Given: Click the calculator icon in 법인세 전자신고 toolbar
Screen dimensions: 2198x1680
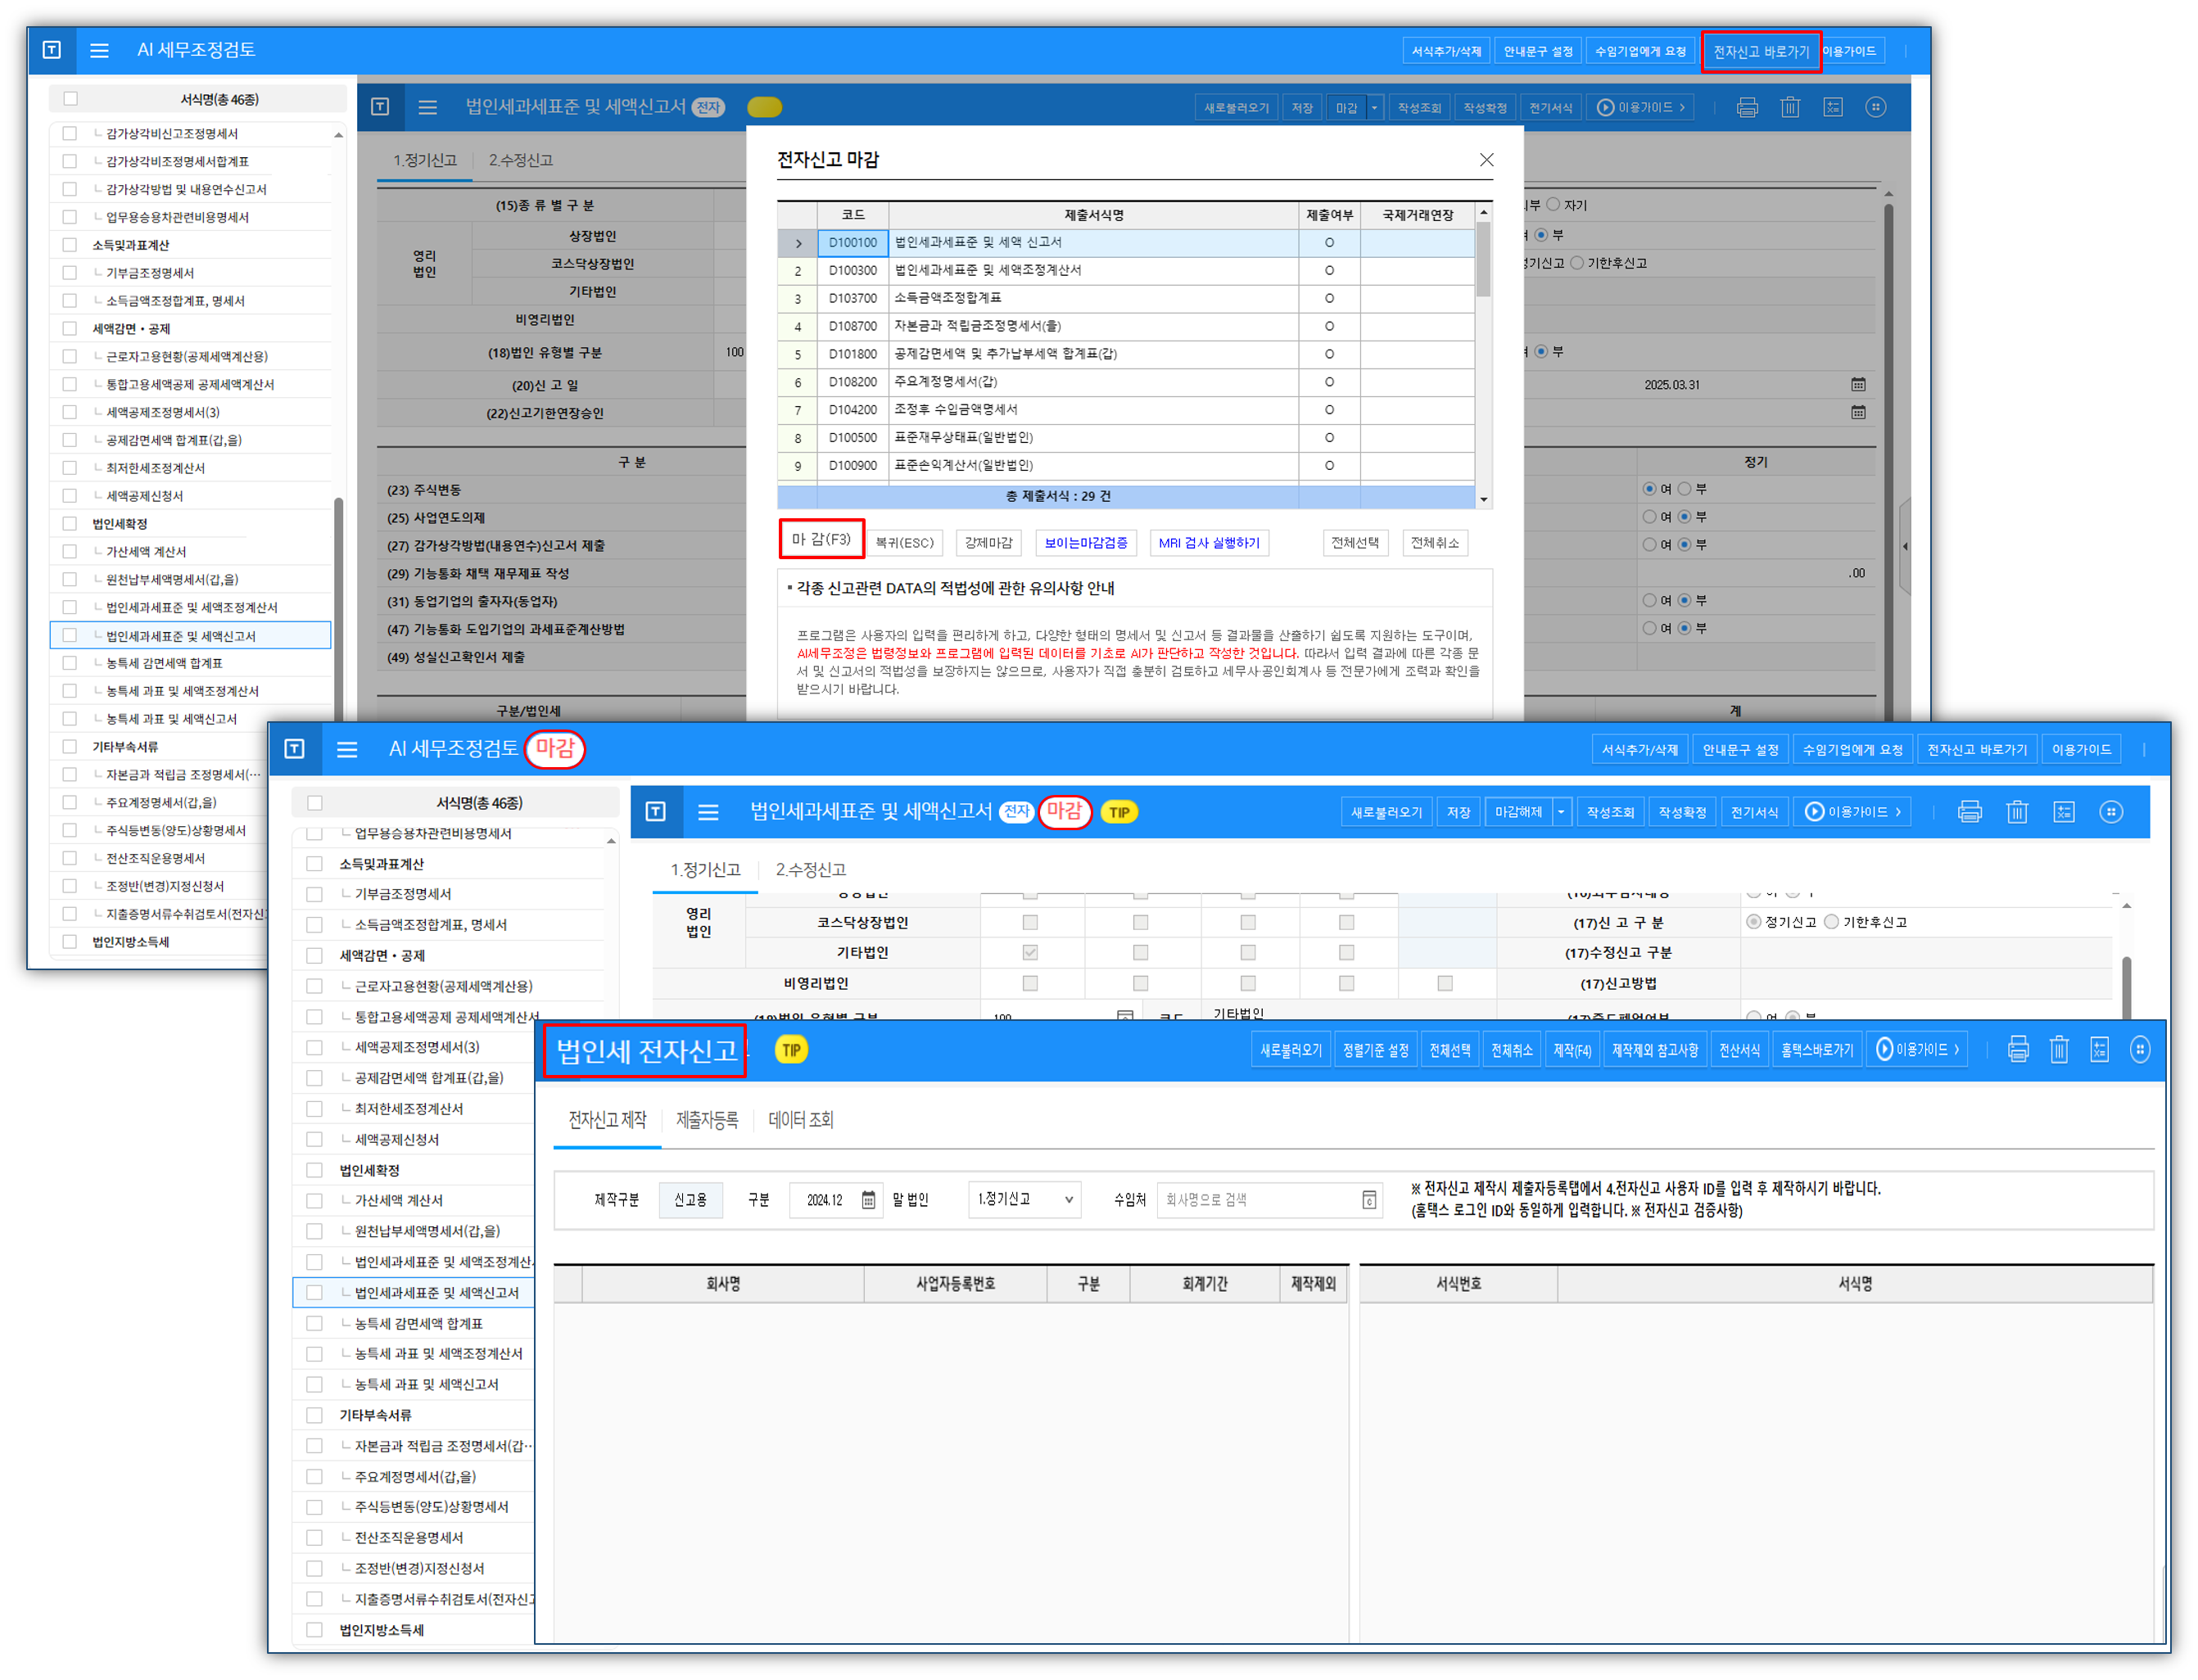Looking at the screenshot, I should 2099,1049.
